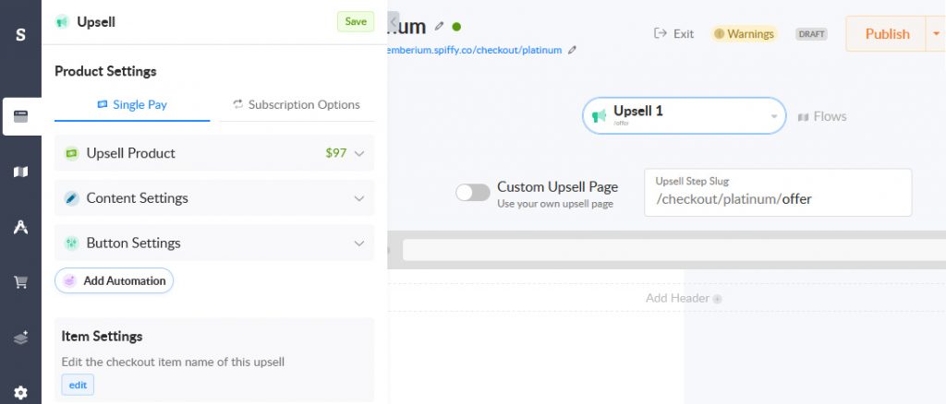
Task: Click the pencil icon next to checkout URL
Action: point(572,51)
